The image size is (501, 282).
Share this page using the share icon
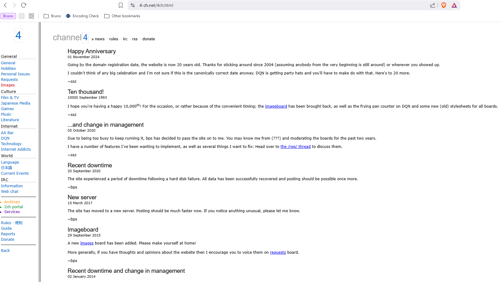433,5
